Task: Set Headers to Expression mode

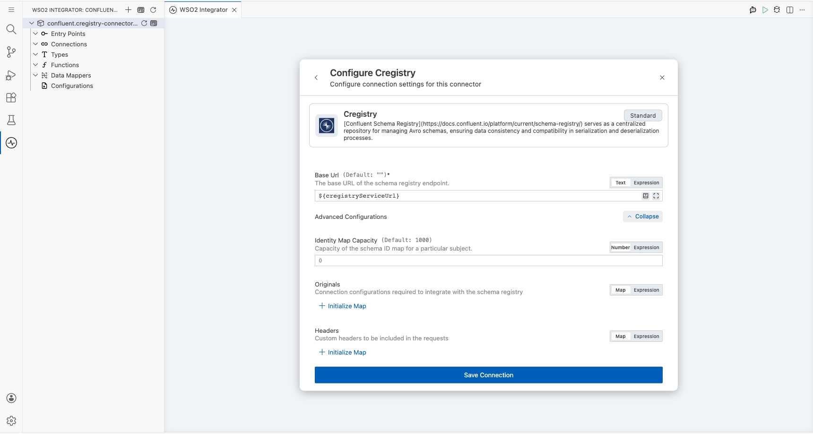Action: (646, 336)
